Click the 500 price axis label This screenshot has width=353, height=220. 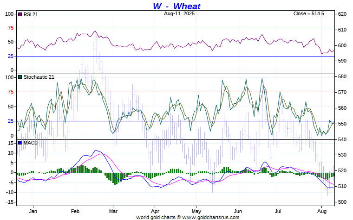(x=342, y=202)
